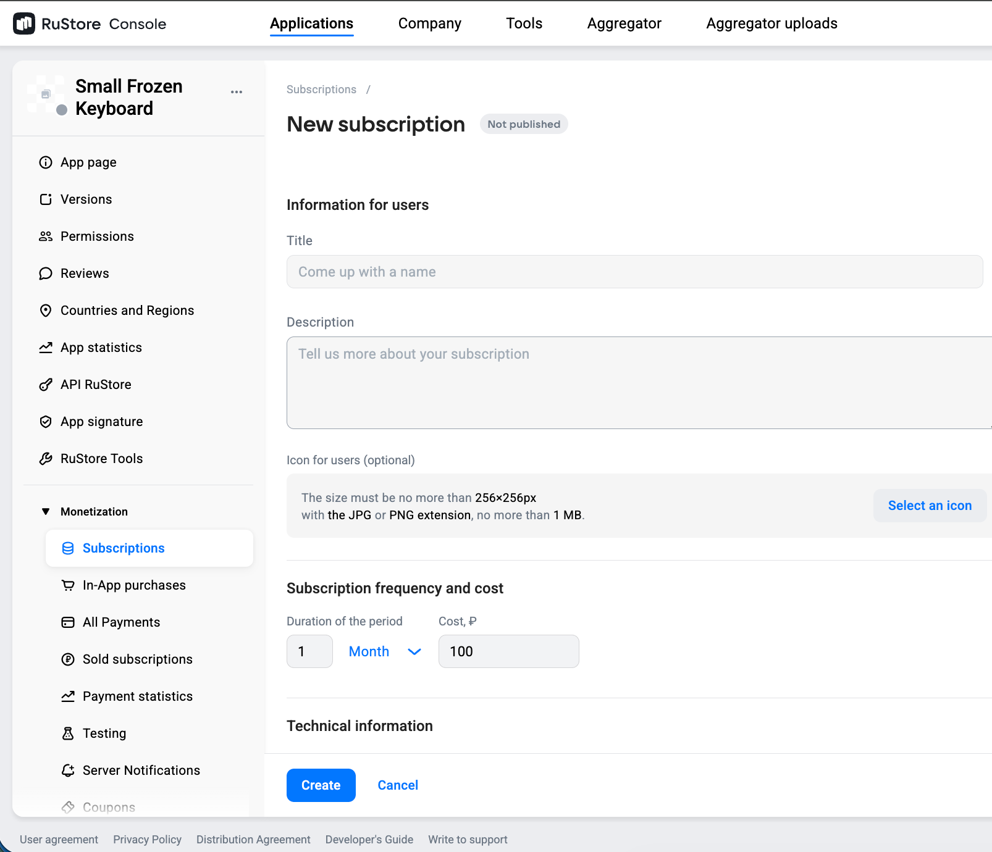Click the Testing flask icon

(68, 733)
